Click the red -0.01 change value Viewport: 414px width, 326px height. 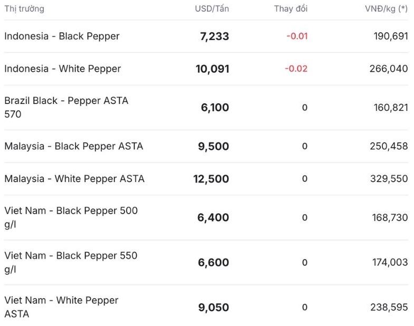coord(297,36)
